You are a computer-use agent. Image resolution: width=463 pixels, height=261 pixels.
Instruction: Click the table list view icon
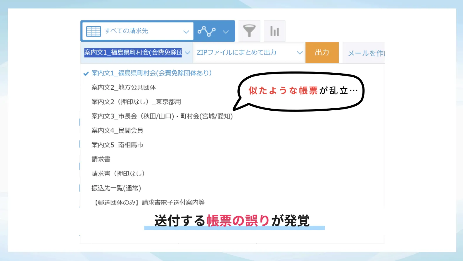pos(94,31)
